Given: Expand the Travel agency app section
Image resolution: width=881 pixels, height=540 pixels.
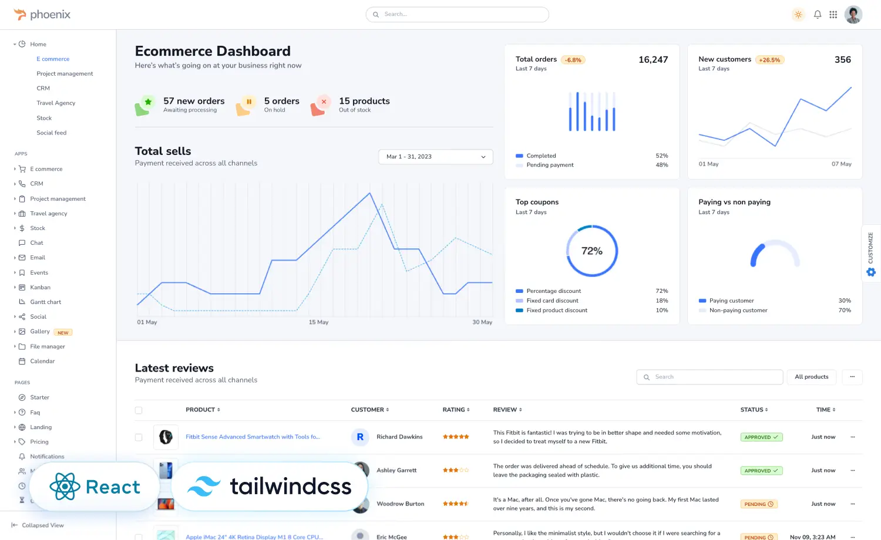Looking at the screenshot, I should 15,214.
